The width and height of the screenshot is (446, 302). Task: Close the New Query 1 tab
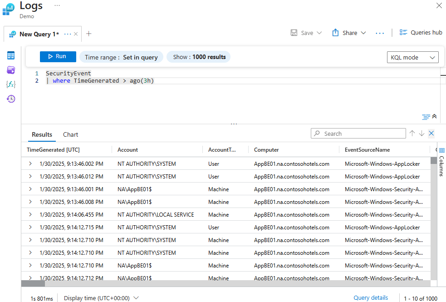point(76,34)
